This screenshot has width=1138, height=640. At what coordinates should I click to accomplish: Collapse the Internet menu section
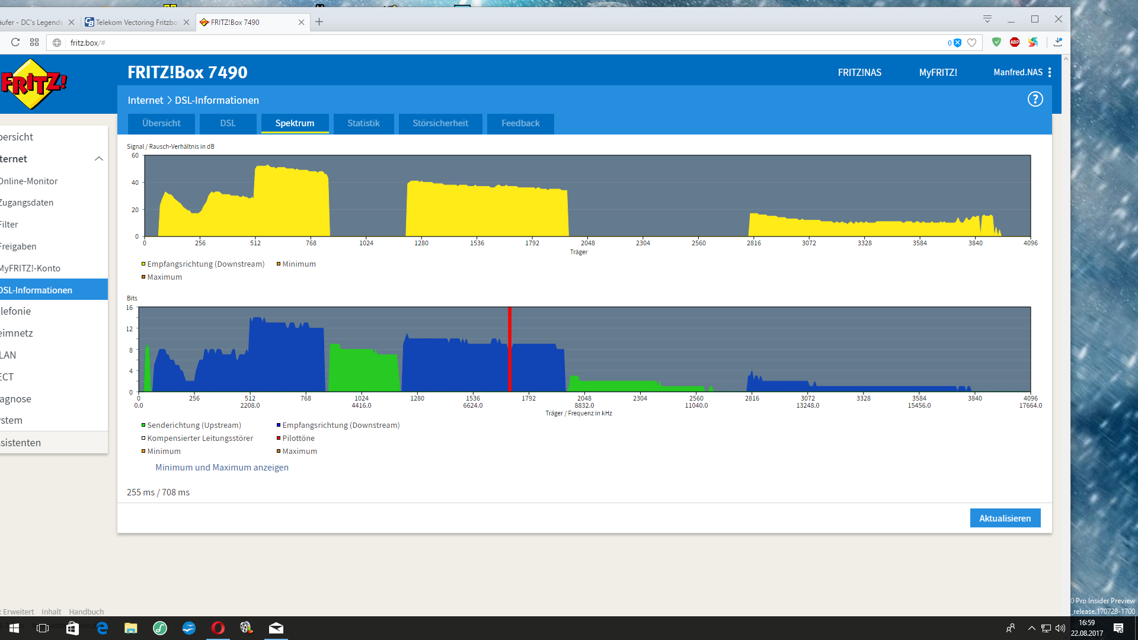point(99,159)
